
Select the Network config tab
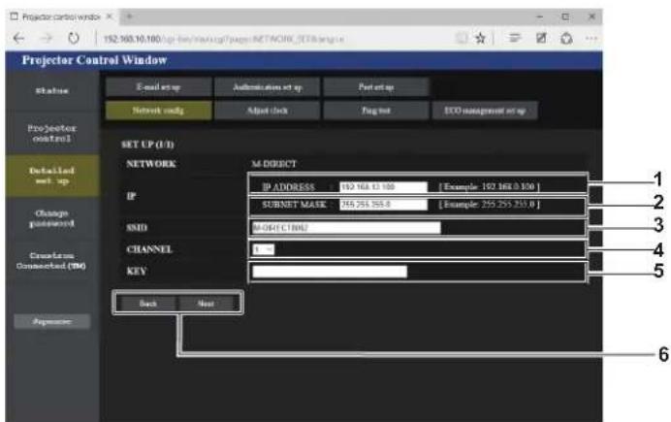point(158,111)
